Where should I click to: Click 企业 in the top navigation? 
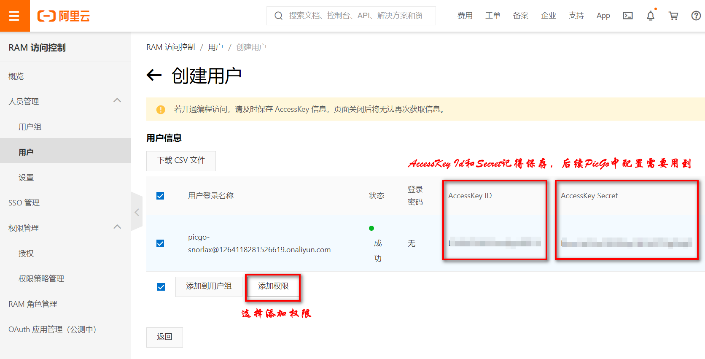click(x=549, y=16)
